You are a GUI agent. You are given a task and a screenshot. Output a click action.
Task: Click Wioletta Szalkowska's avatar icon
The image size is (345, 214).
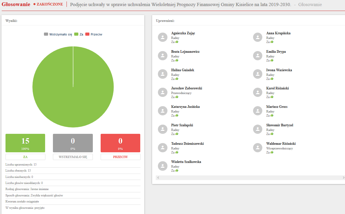click(x=163, y=166)
